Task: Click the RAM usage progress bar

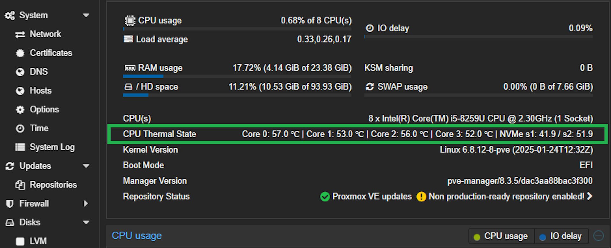Action: pyautogui.click(x=237, y=76)
